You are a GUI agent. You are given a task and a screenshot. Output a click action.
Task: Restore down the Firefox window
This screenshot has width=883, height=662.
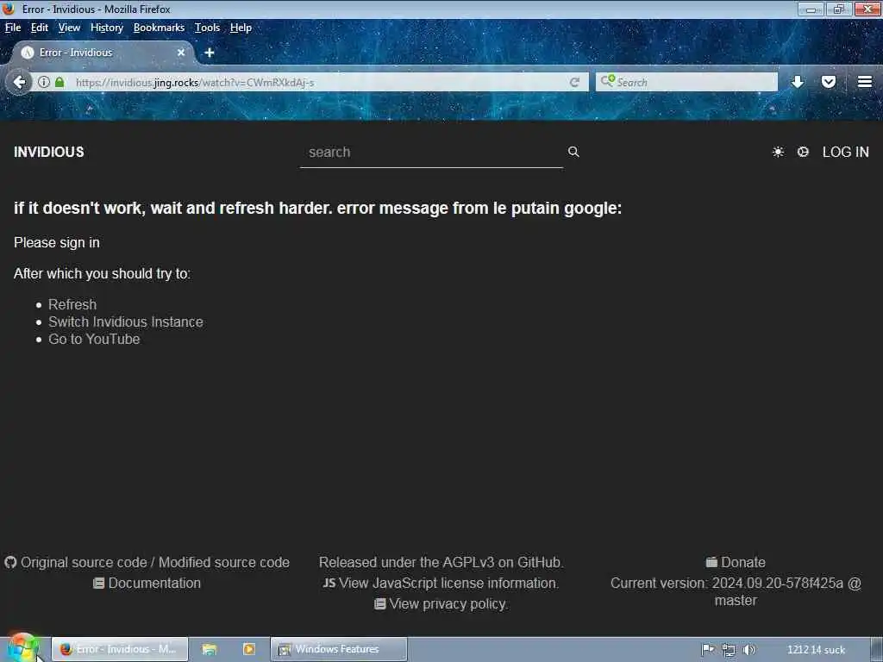pos(838,9)
